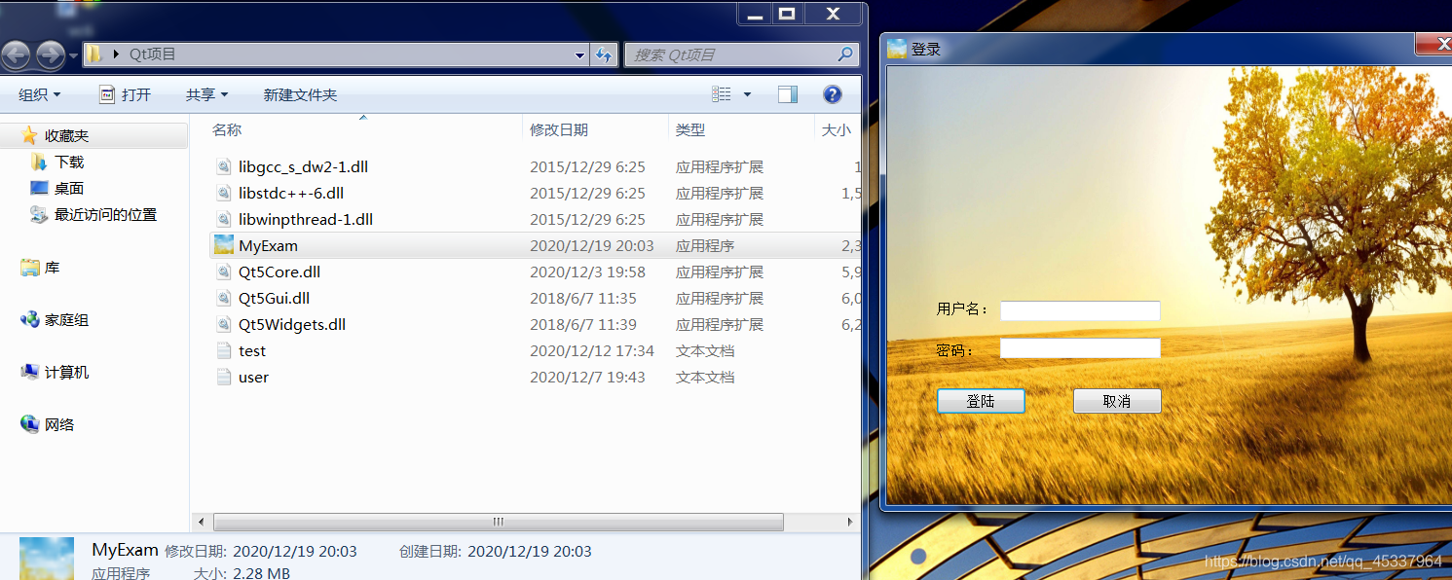The height and width of the screenshot is (580, 1452).
Task: Refresh the folder using the refresh icon
Action: tap(604, 55)
